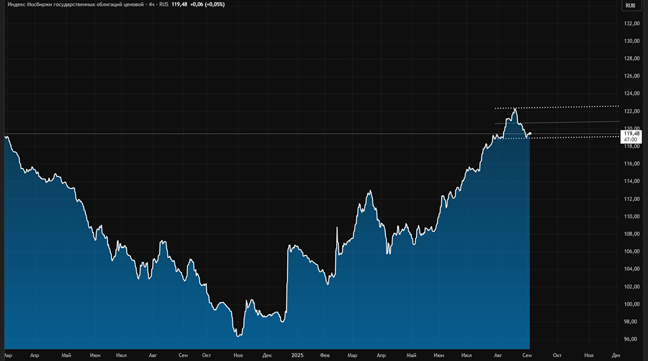Click the '+0,06 (+0,05%)' change value

(207, 5)
